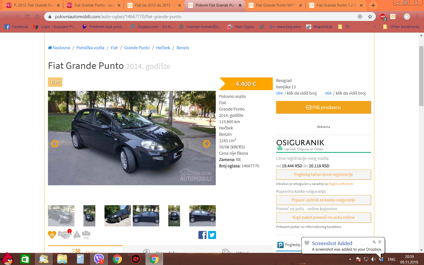Show the previous car photo with left arrow
This screenshot has height=265, width=424.
pos(55,144)
